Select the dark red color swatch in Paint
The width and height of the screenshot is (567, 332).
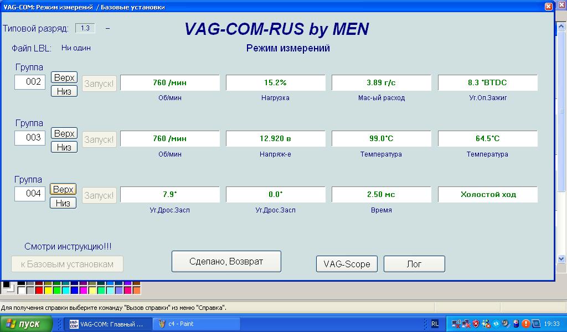click(x=39, y=283)
